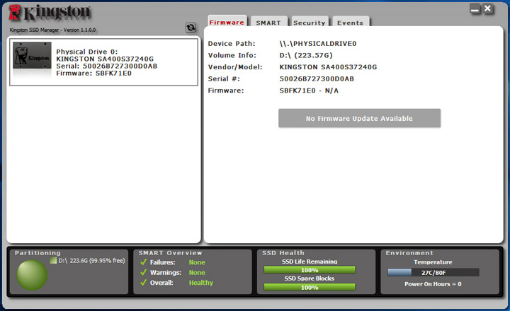Click the Warnings None status text
Screen dimensions: 510x311
pyautogui.click(x=197, y=273)
